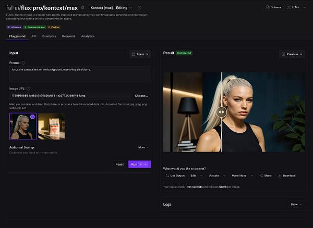Click the Partner tag badge
The height and width of the screenshot is (228, 313).
54,27
